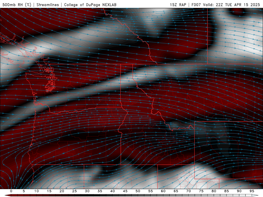
Task: Click the "80" tick label on scale
Action: tap(214, 191)
